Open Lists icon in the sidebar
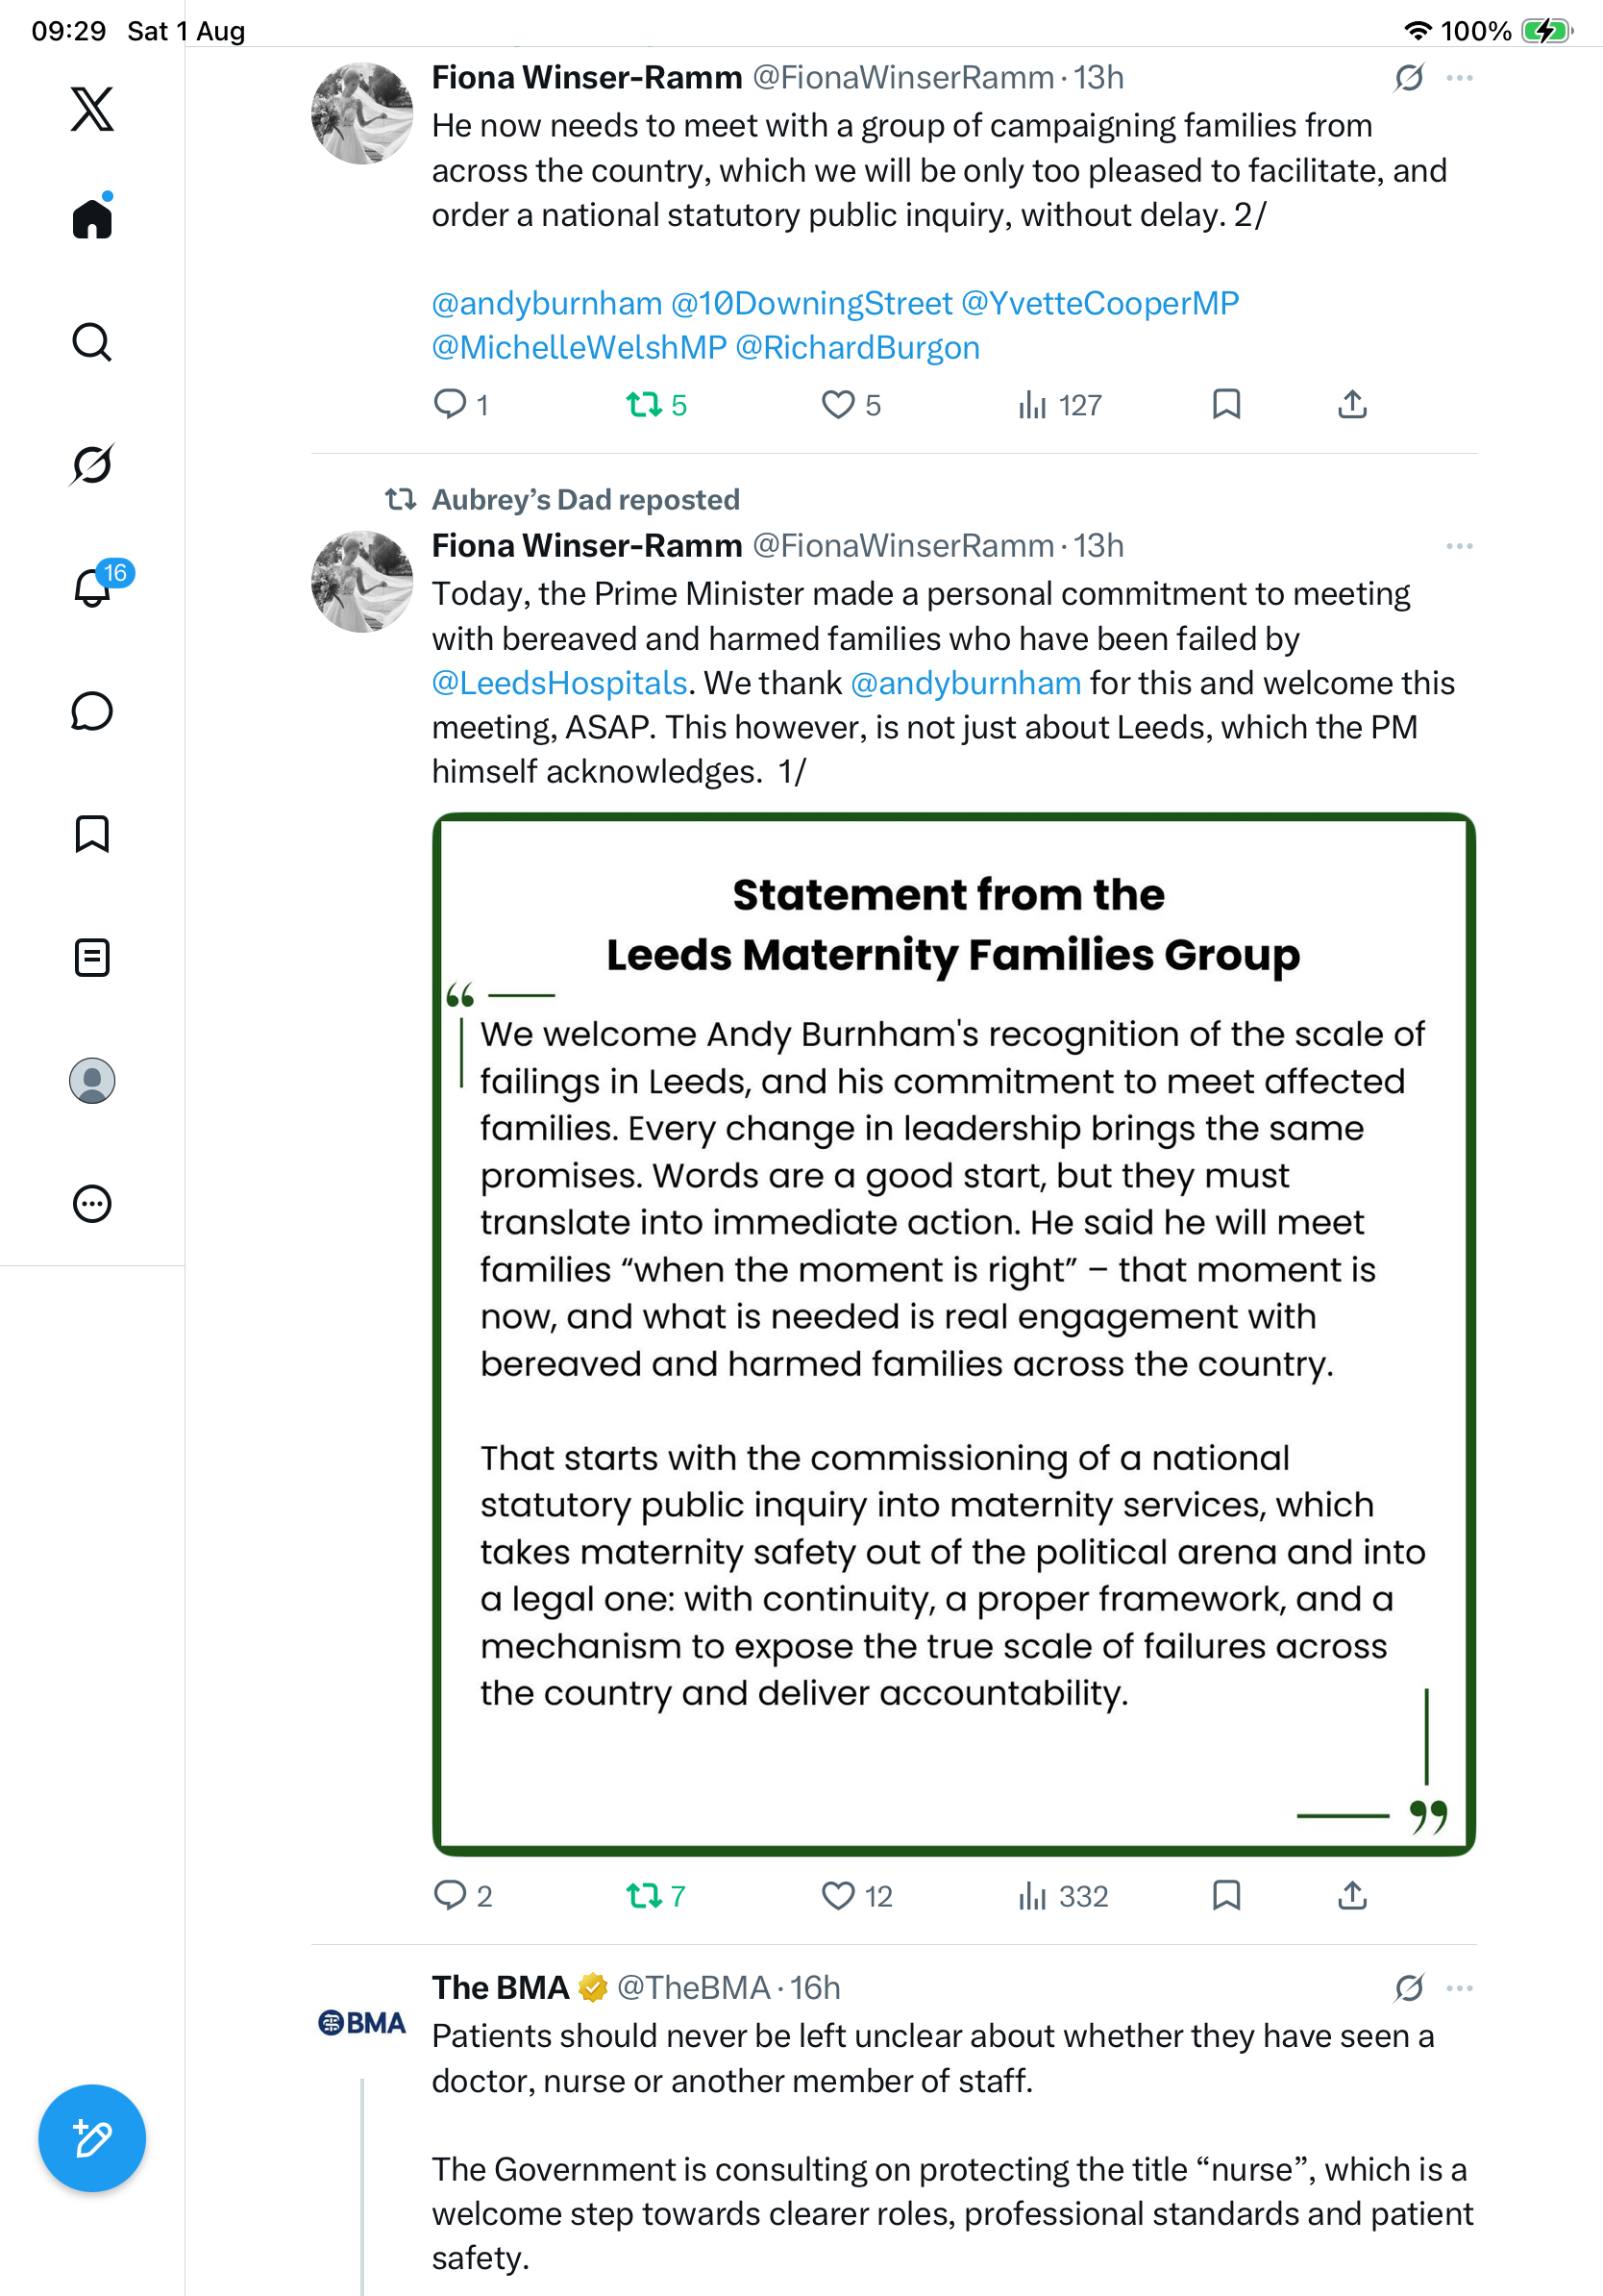This screenshot has width=1603, height=2296. point(92,958)
